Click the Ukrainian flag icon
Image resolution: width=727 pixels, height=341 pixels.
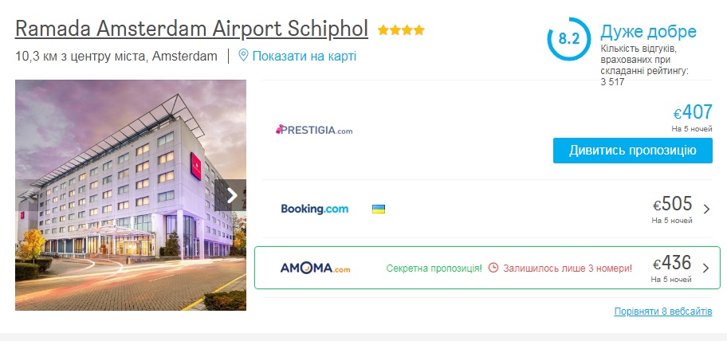(x=379, y=209)
